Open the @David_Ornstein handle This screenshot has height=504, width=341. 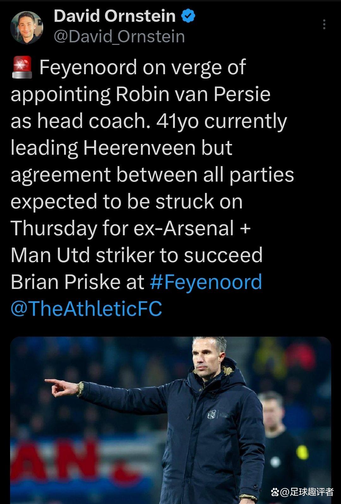tap(119, 37)
